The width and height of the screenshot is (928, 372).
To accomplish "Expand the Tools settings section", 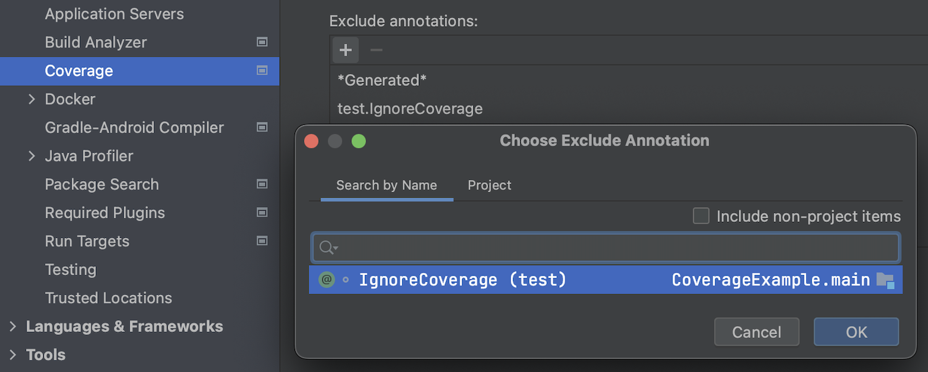I will tap(13, 355).
